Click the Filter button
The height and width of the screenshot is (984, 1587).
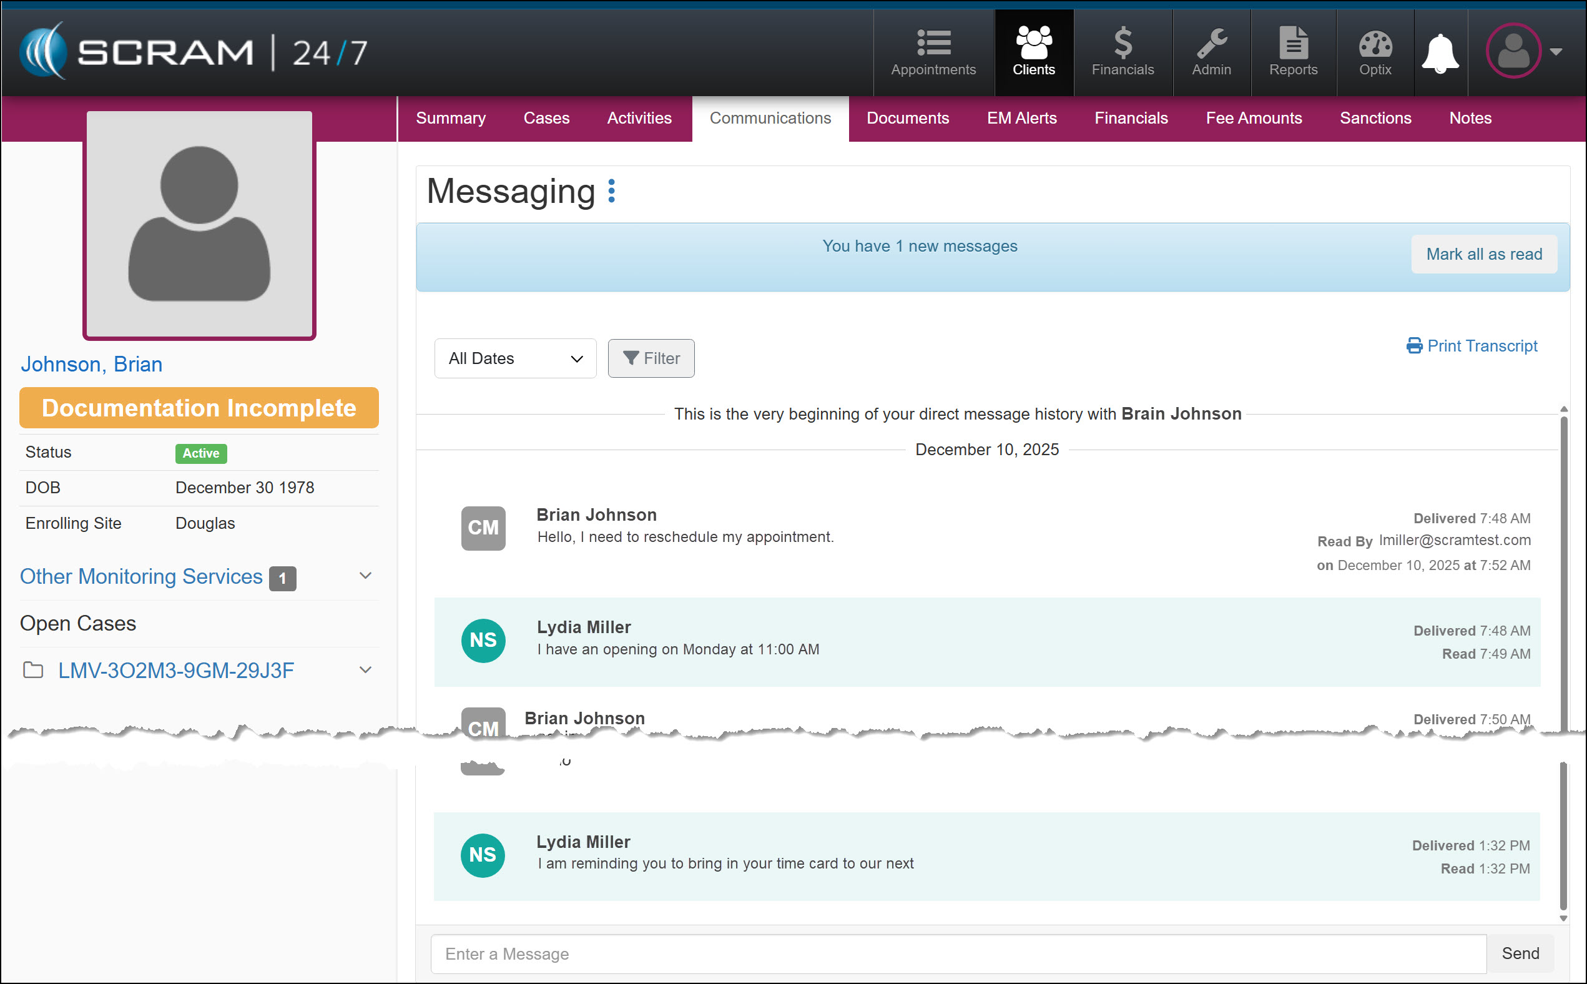pos(651,358)
